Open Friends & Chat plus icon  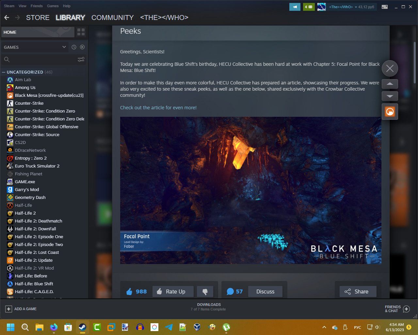tap(407, 309)
